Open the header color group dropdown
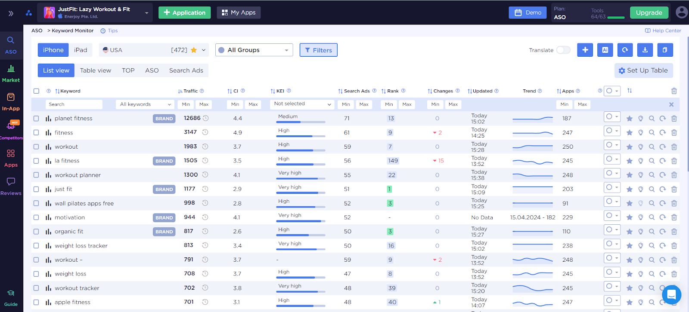Viewport: 689px width, 312px height. click(612, 91)
